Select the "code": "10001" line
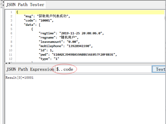Screen dimensions: 166x124 [39, 21]
